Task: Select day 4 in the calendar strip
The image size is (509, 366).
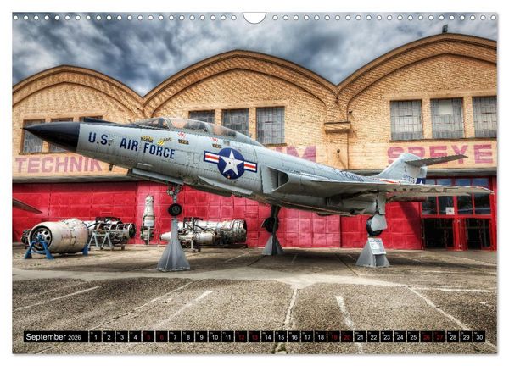Action: 135,337
